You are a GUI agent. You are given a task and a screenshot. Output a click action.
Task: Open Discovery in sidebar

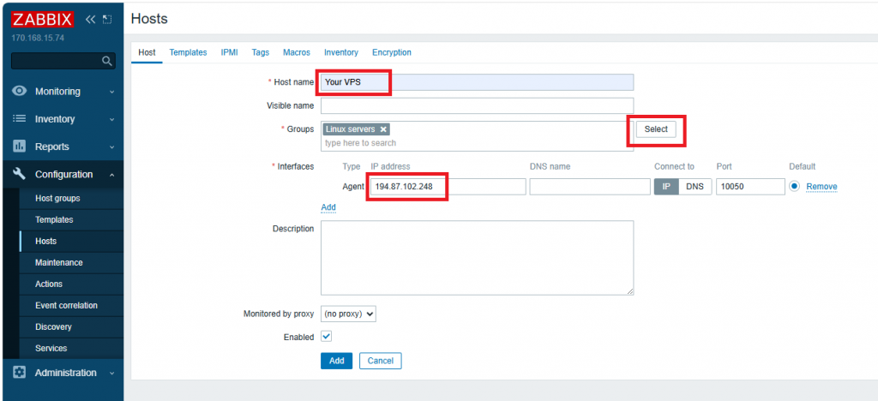coord(71,326)
